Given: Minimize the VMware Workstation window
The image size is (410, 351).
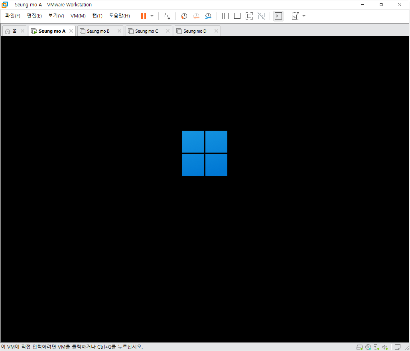Looking at the screenshot, I should coord(363,5).
